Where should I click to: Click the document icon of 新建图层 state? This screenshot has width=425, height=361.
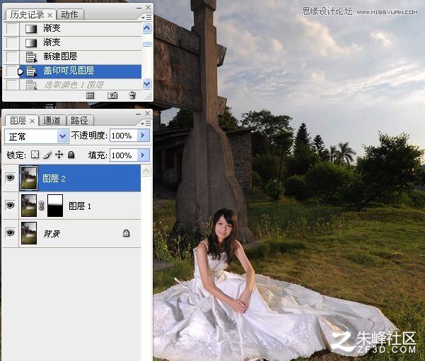click(31, 57)
